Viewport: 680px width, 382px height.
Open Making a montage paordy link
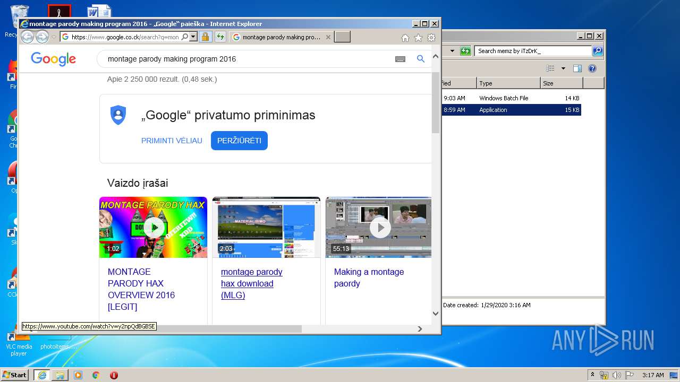(x=369, y=277)
